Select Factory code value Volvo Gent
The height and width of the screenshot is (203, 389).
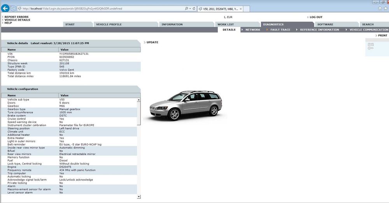[x=67, y=70]
